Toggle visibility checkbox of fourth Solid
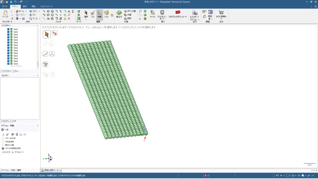 click(x=8, y=37)
